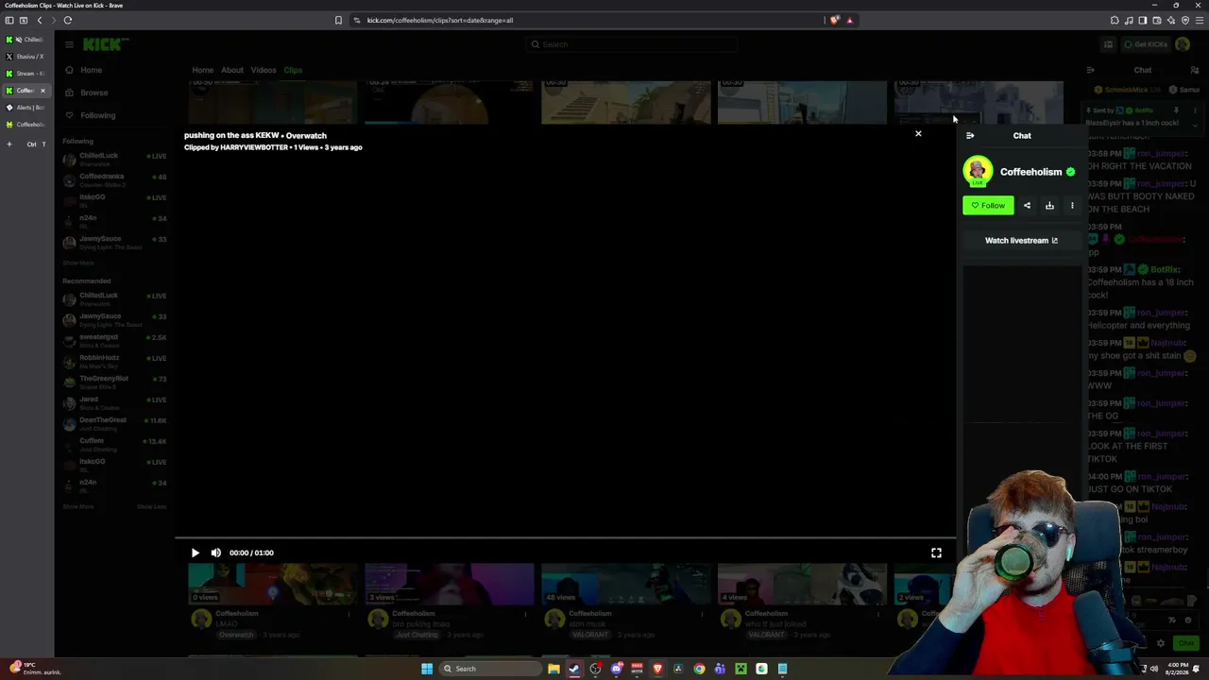The height and width of the screenshot is (680, 1209).
Task: Open the pinned message three-dot menu
Action: [1195, 110]
